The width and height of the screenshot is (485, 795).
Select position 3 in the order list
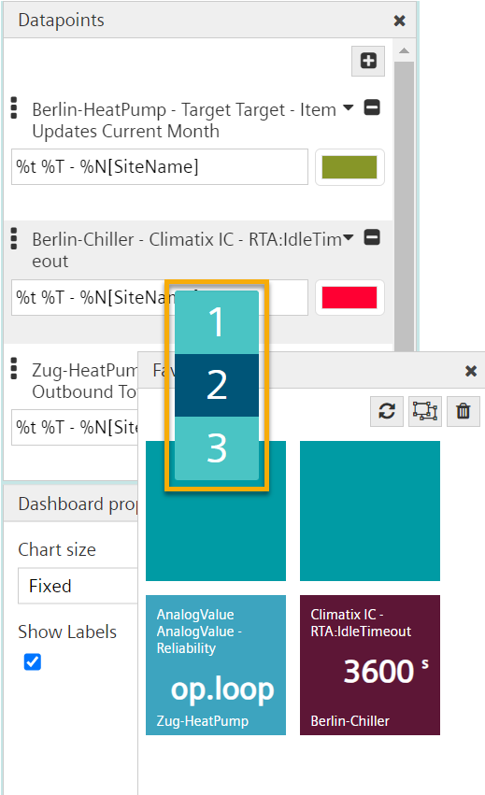pos(217,448)
